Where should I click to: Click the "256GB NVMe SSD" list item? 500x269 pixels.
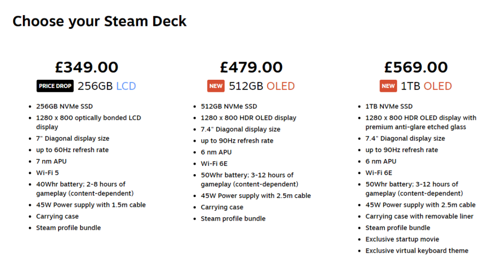coord(64,106)
